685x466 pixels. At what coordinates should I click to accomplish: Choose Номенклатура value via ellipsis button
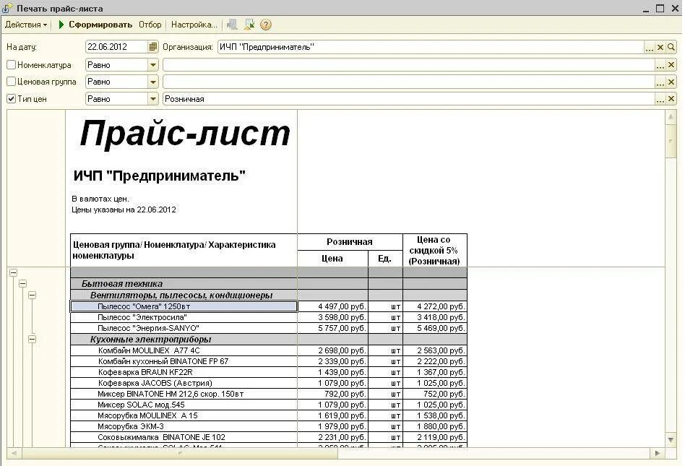(660, 65)
